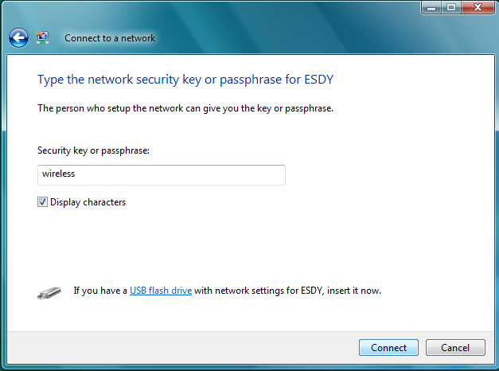
Task: Click the Connect button
Action: [x=388, y=347]
